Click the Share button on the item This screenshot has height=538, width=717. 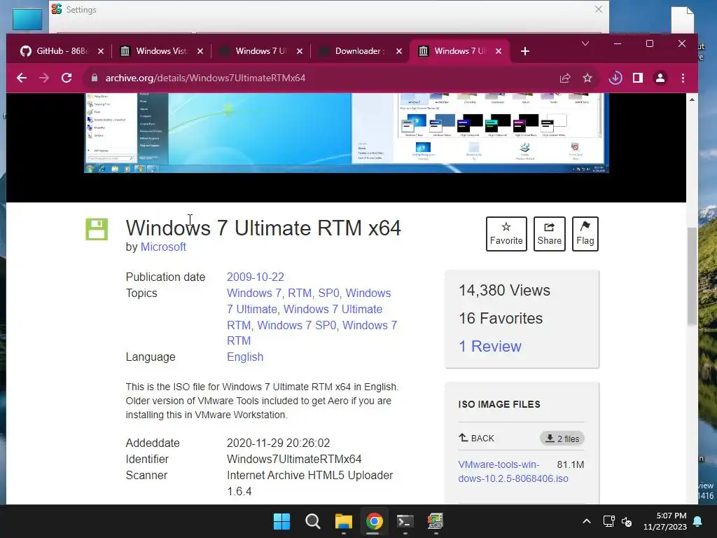tap(549, 234)
